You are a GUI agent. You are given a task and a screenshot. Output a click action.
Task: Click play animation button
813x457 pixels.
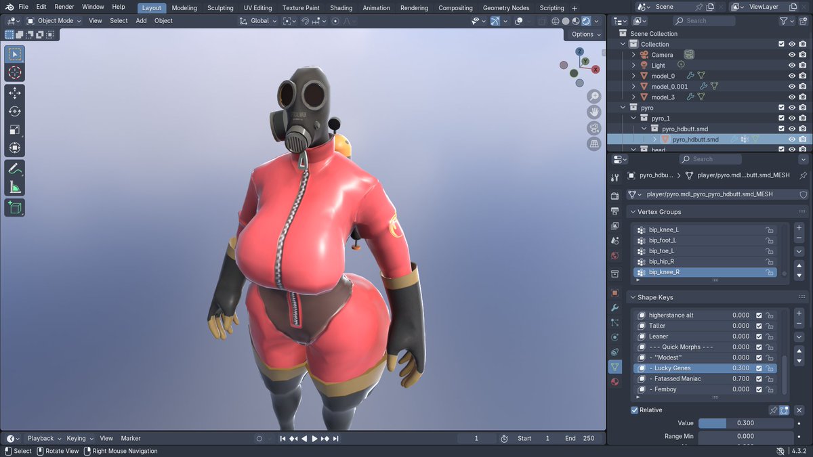coord(314,439)
